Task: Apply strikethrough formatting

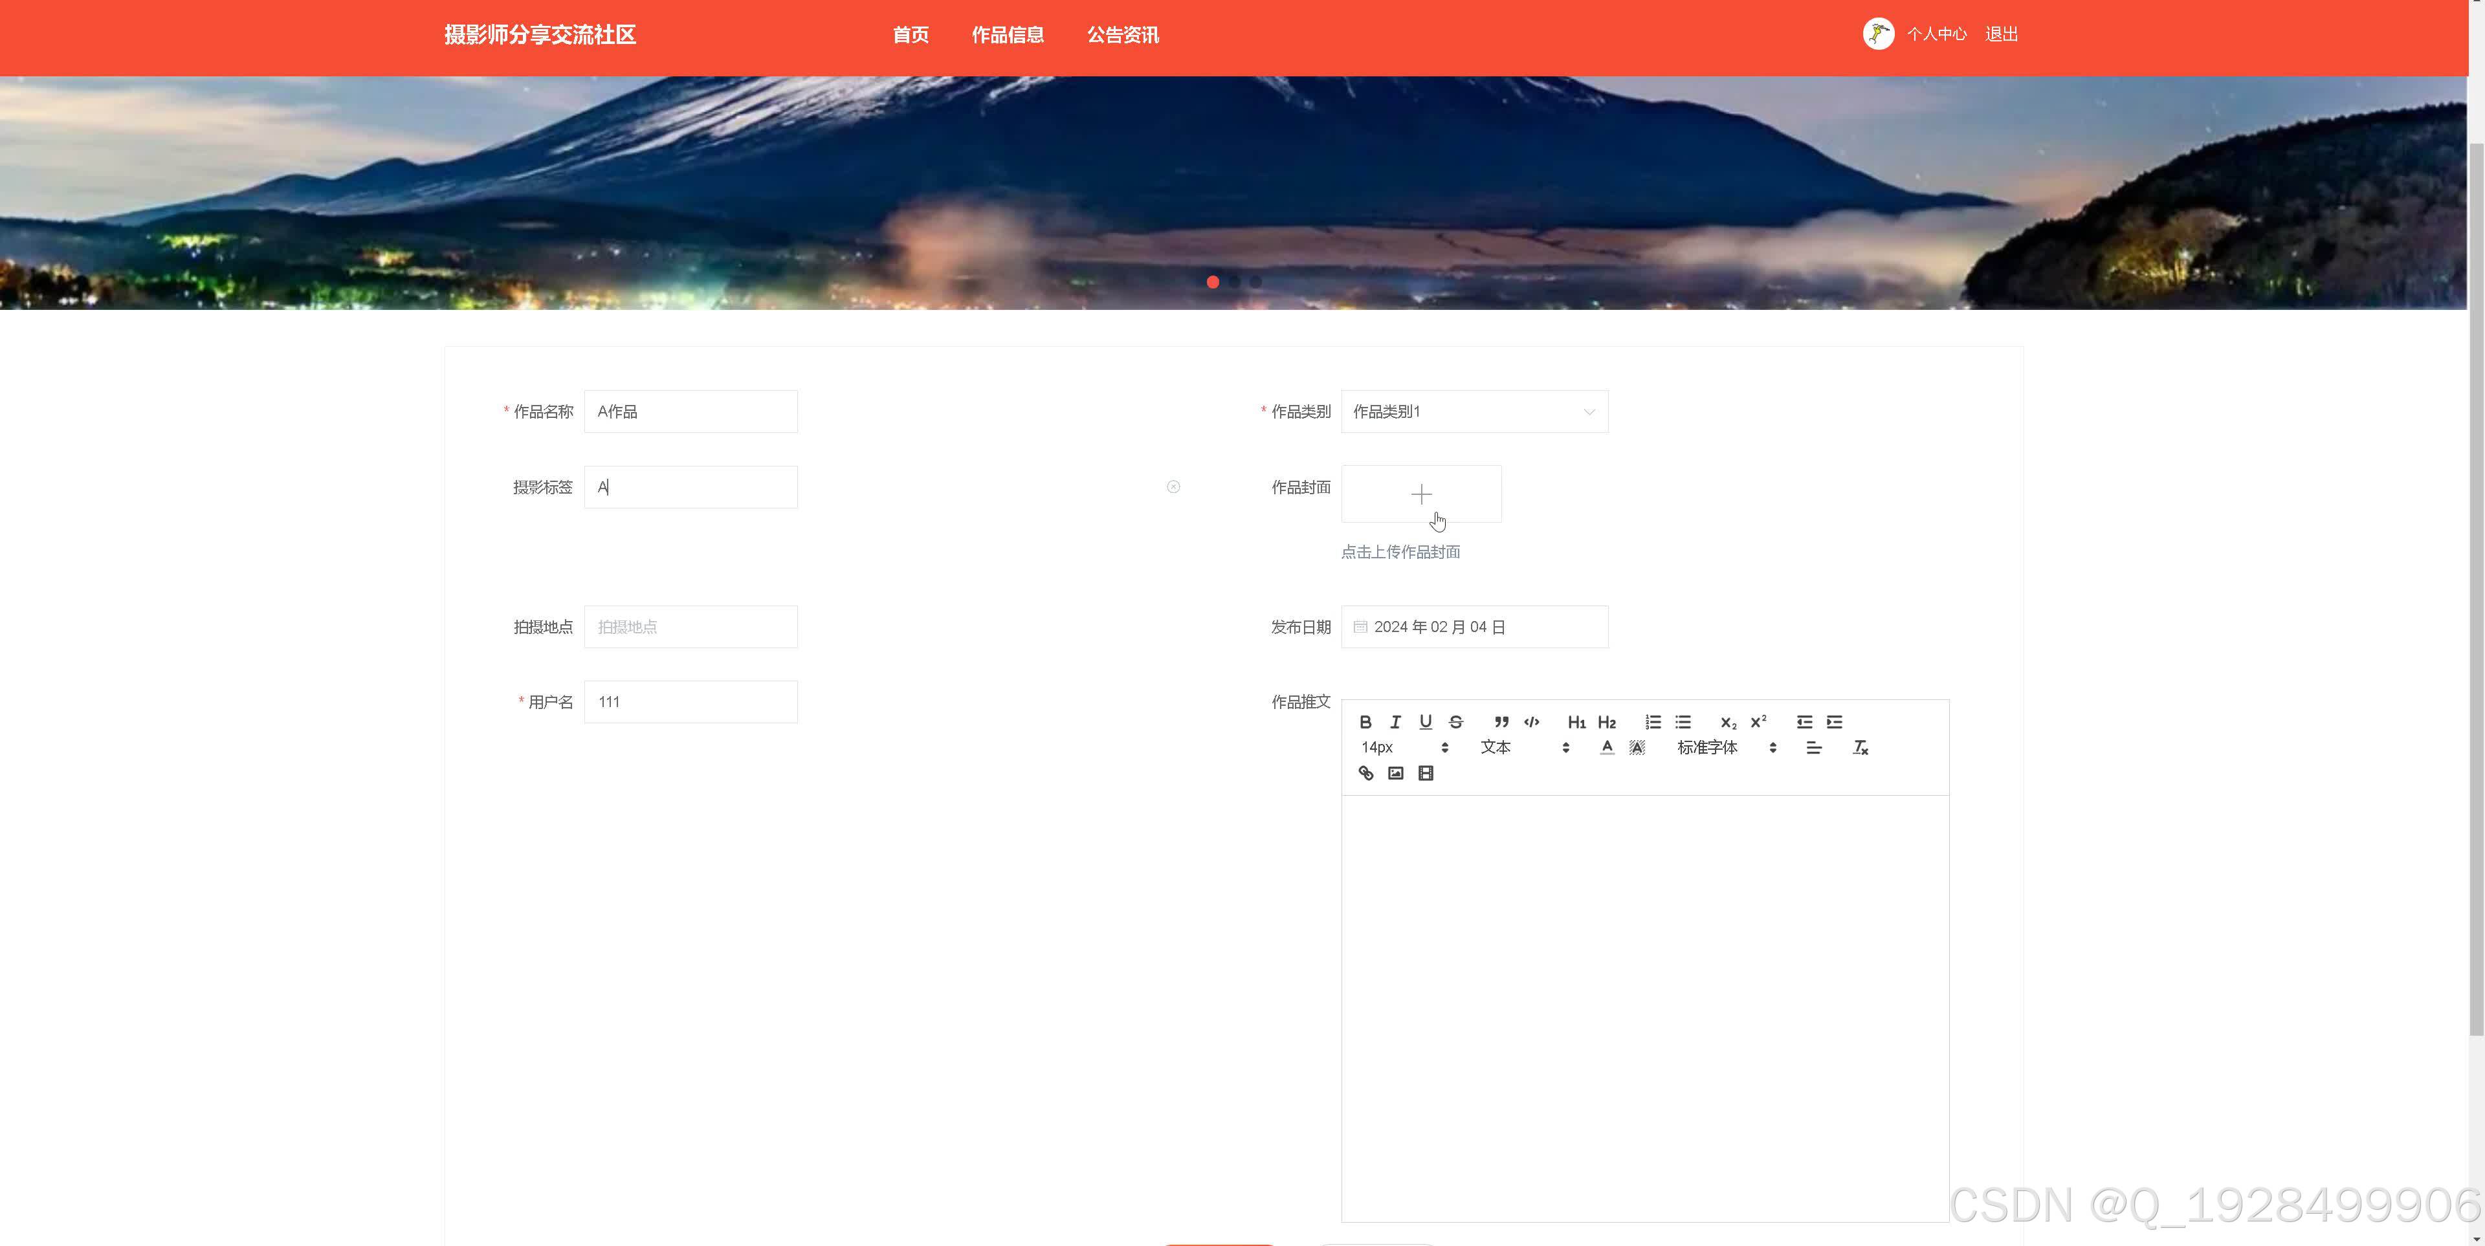Action: point(1455,723)
